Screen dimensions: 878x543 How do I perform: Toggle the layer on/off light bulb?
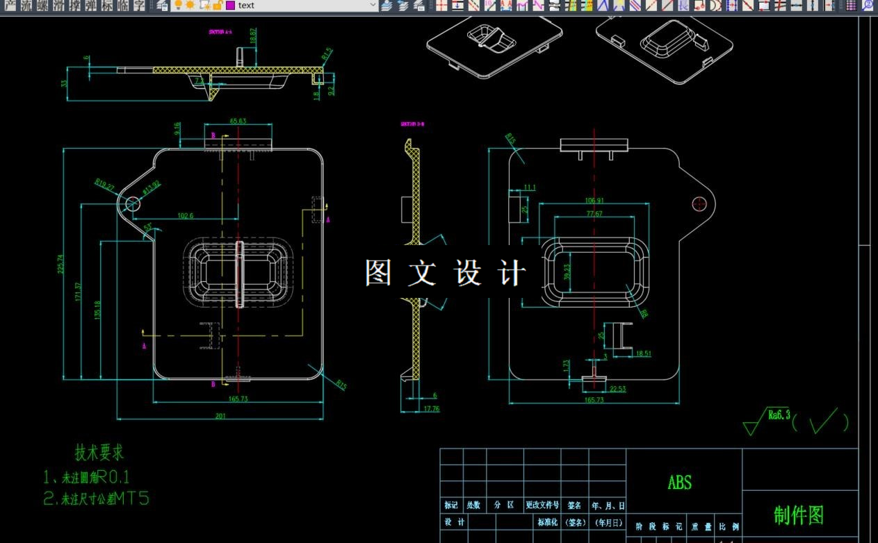pos(178,6)
